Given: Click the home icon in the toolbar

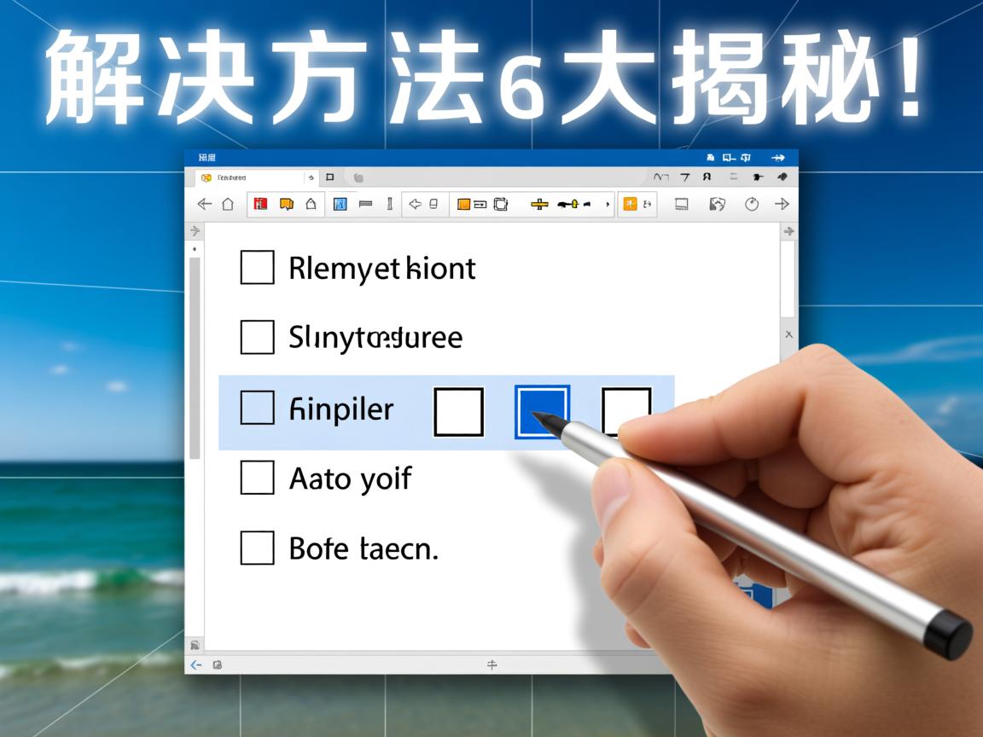Looking at the screenshot, I should click(x=228, y=204).
